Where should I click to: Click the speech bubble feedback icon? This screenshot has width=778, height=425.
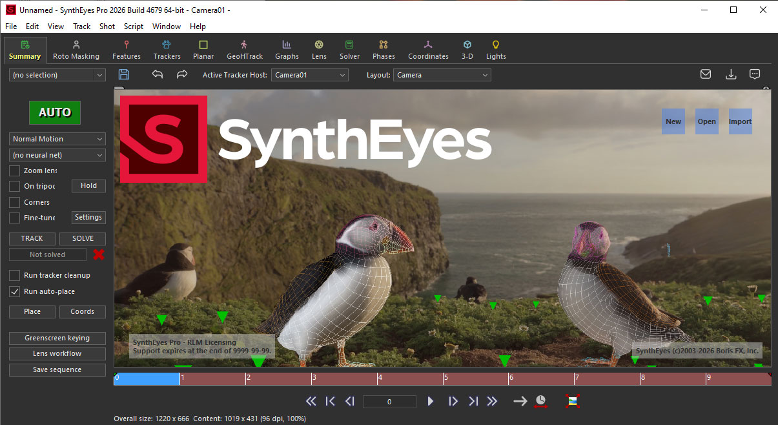click(x=755, y=74)
